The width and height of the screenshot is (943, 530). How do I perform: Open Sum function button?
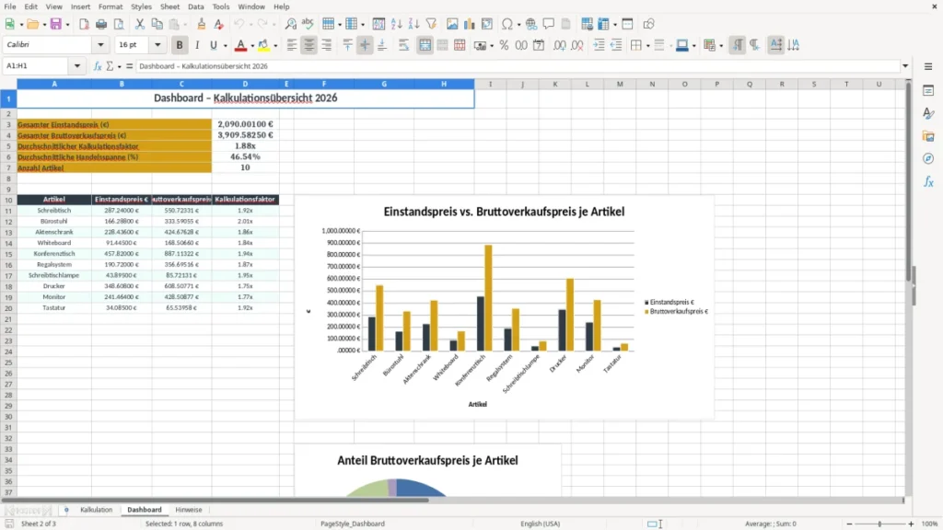(x=110, y=66)
